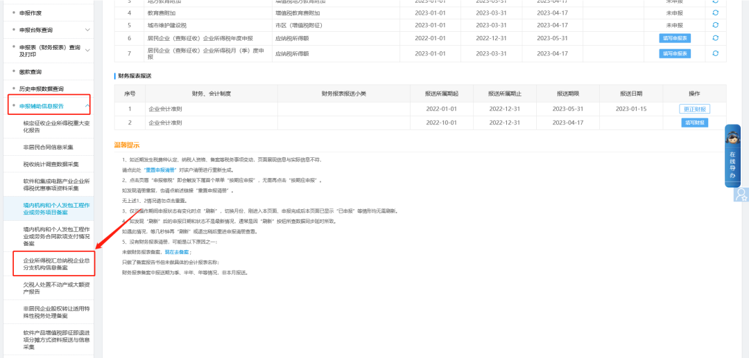Click the 重置申报清册 link in tips

click(x=160, y=170)
